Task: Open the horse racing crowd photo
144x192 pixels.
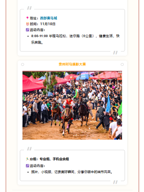Action: click(72, 105)
